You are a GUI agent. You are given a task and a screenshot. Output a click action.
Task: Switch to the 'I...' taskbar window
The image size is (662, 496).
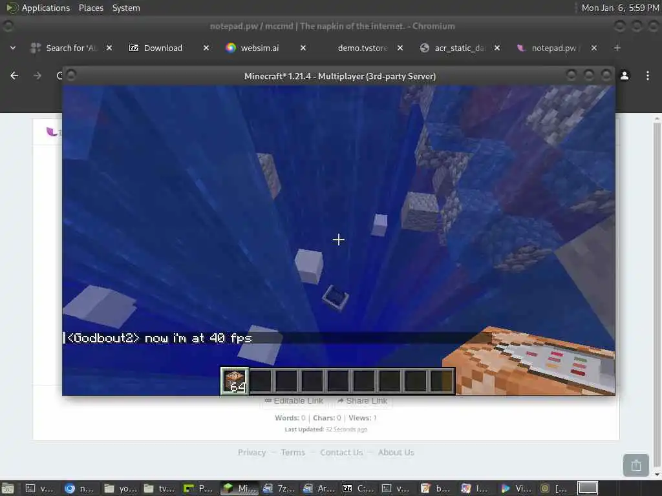click(475, 488)
